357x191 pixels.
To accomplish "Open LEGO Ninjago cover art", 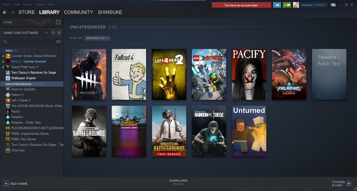I will (x=209, y=74).
